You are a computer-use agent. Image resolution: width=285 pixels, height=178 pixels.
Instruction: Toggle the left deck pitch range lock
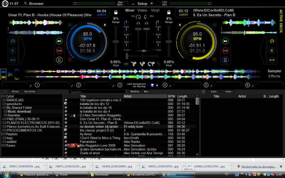point(116,12)
